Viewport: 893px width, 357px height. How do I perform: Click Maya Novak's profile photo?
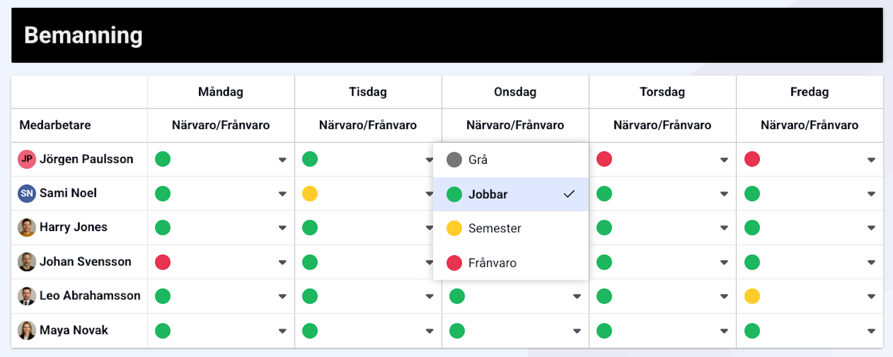27,330
